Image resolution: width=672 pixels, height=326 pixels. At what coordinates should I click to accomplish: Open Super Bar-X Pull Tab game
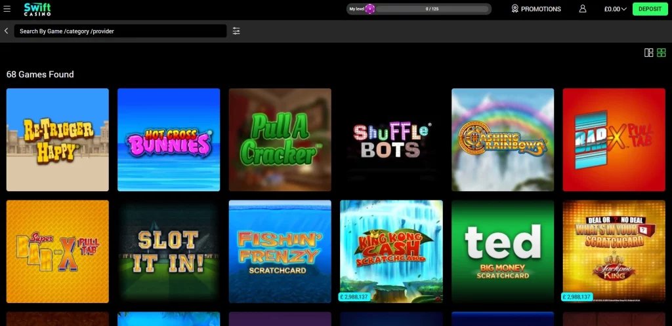click(x=58, y=251)
